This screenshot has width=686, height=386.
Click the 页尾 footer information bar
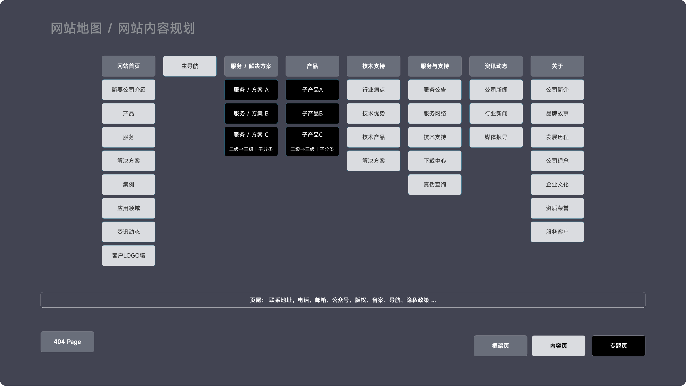tap(343, 300)
